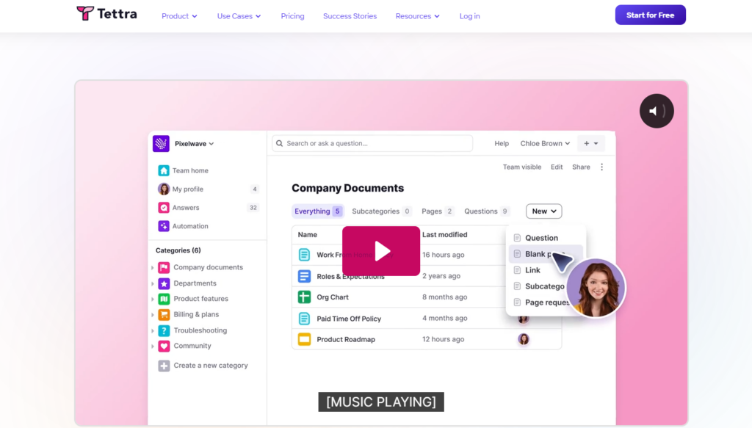This screenshot has width=752, height=428.
Task: Open the three-dot more options menu
Action: 602,167
